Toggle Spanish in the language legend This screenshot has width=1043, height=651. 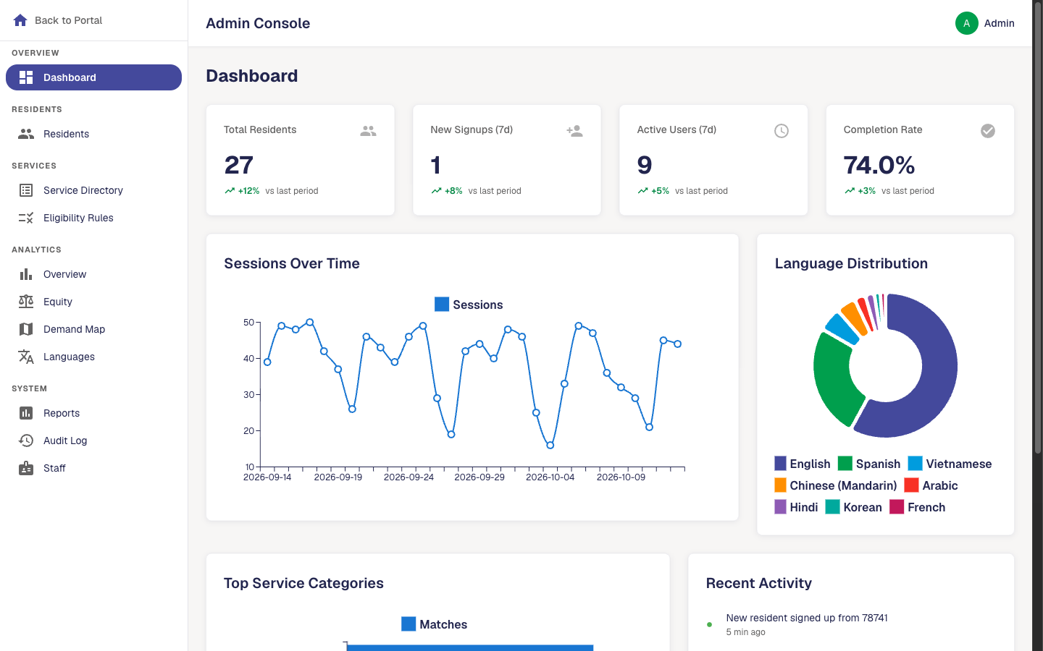coord(869,464)
